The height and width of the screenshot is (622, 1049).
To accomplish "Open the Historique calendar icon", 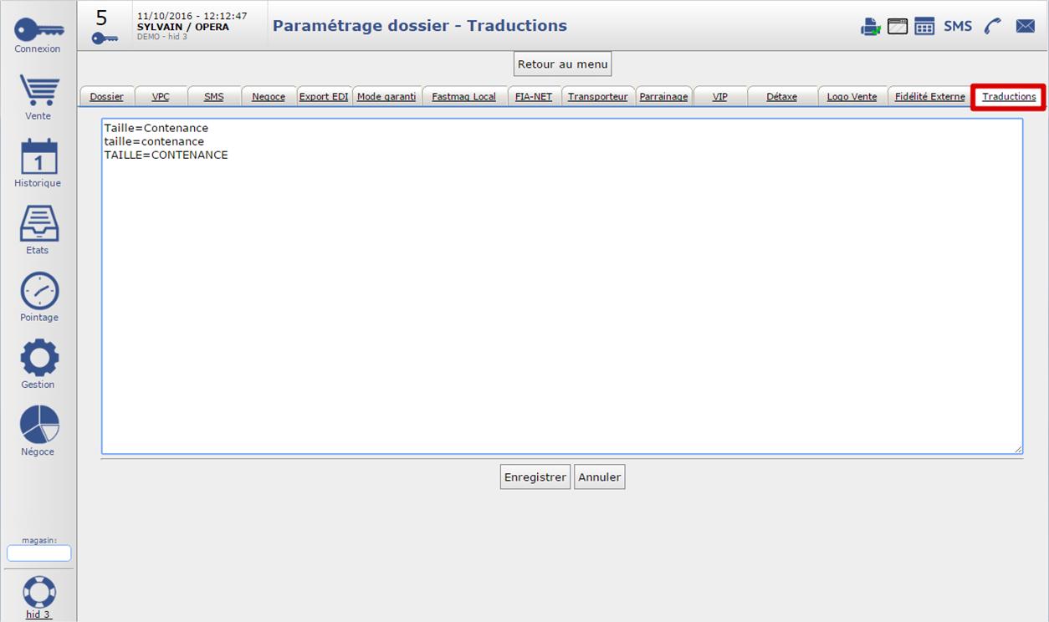I will tap(38, 157).
